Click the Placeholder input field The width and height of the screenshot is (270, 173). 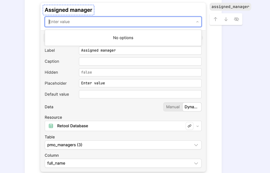[x=140, y=83]
